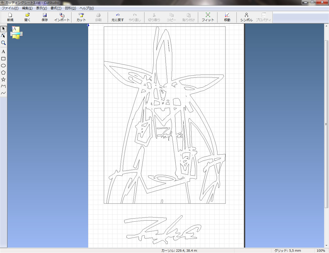The height and width of the screenshot is (253, 329).
Task: Click the 切り取り (Cut) toolbar button
Action: pyautogui.click(x=154, y=17)
